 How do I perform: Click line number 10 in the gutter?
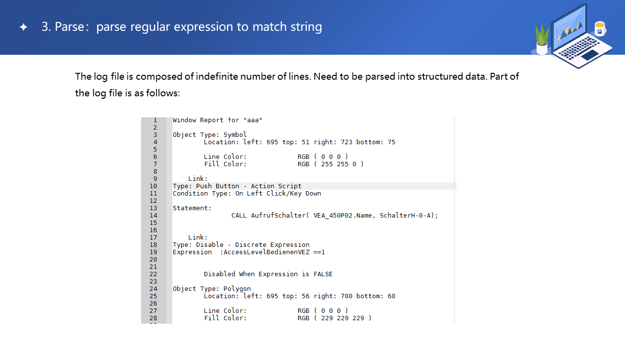coord(153,186)
